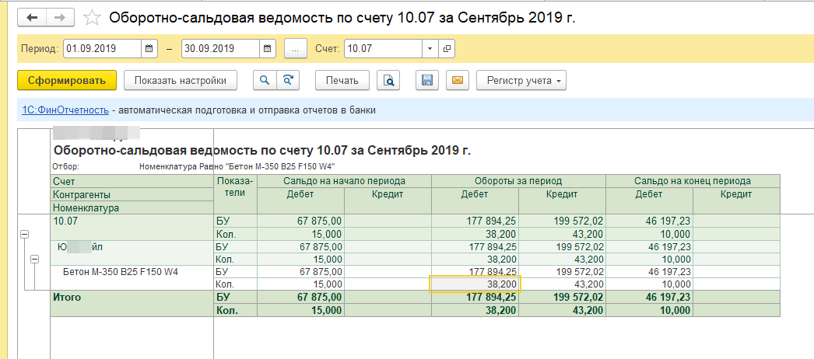This screenshot has height=359, width=814.
Task: Expand the Счет dropdown list
Action: click(x=430, y=49)
